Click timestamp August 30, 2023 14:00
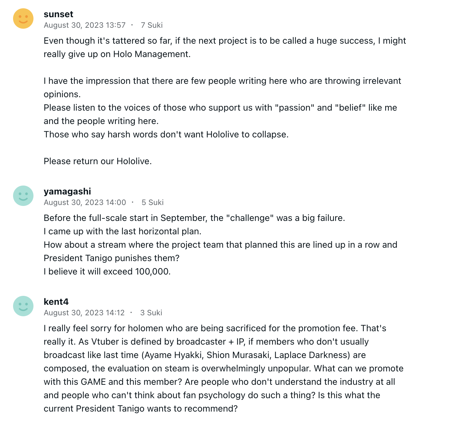 point(85,202)
